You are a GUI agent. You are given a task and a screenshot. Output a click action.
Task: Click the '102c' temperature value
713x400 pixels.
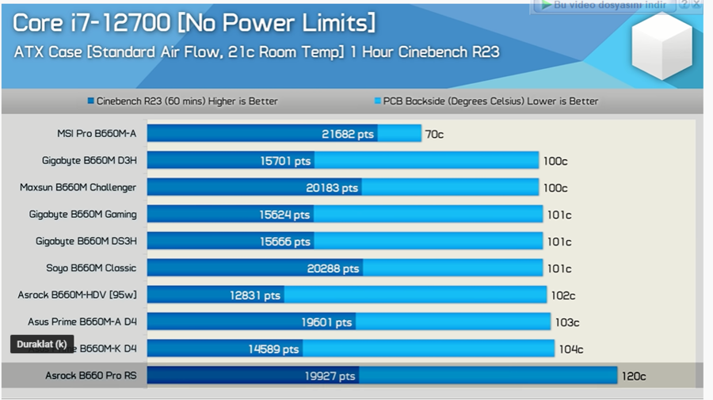tap(563, 295)
